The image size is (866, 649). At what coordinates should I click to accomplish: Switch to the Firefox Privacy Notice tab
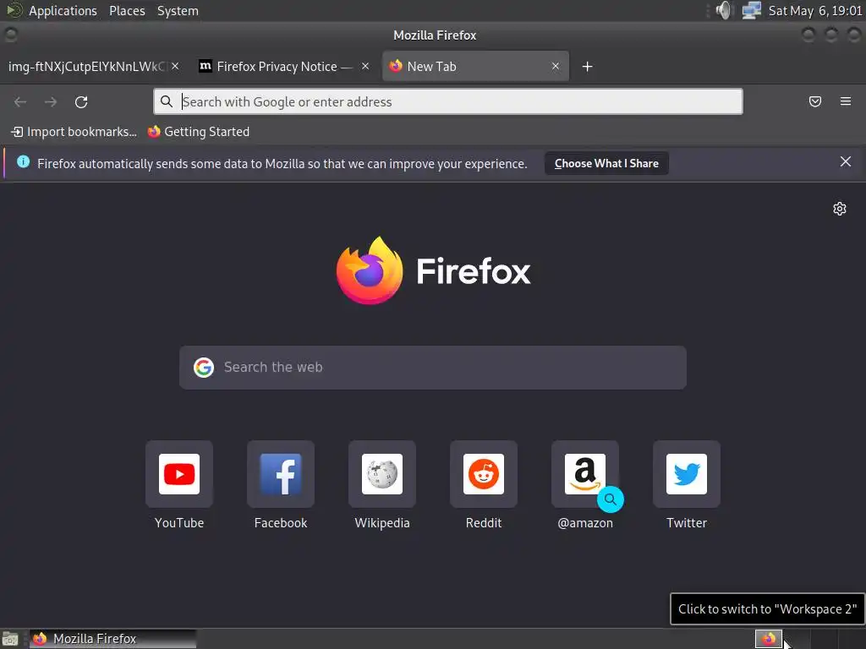tap(277, 67)
